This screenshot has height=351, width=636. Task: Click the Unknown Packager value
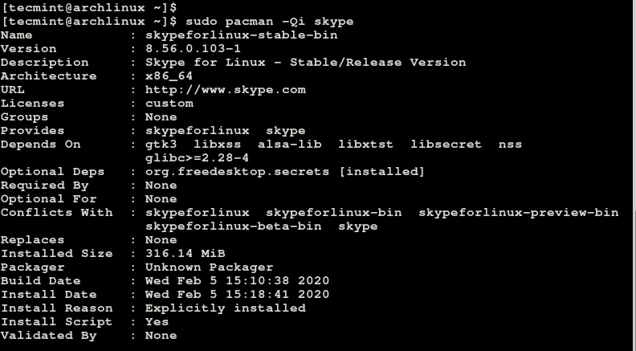pos(209,267)
